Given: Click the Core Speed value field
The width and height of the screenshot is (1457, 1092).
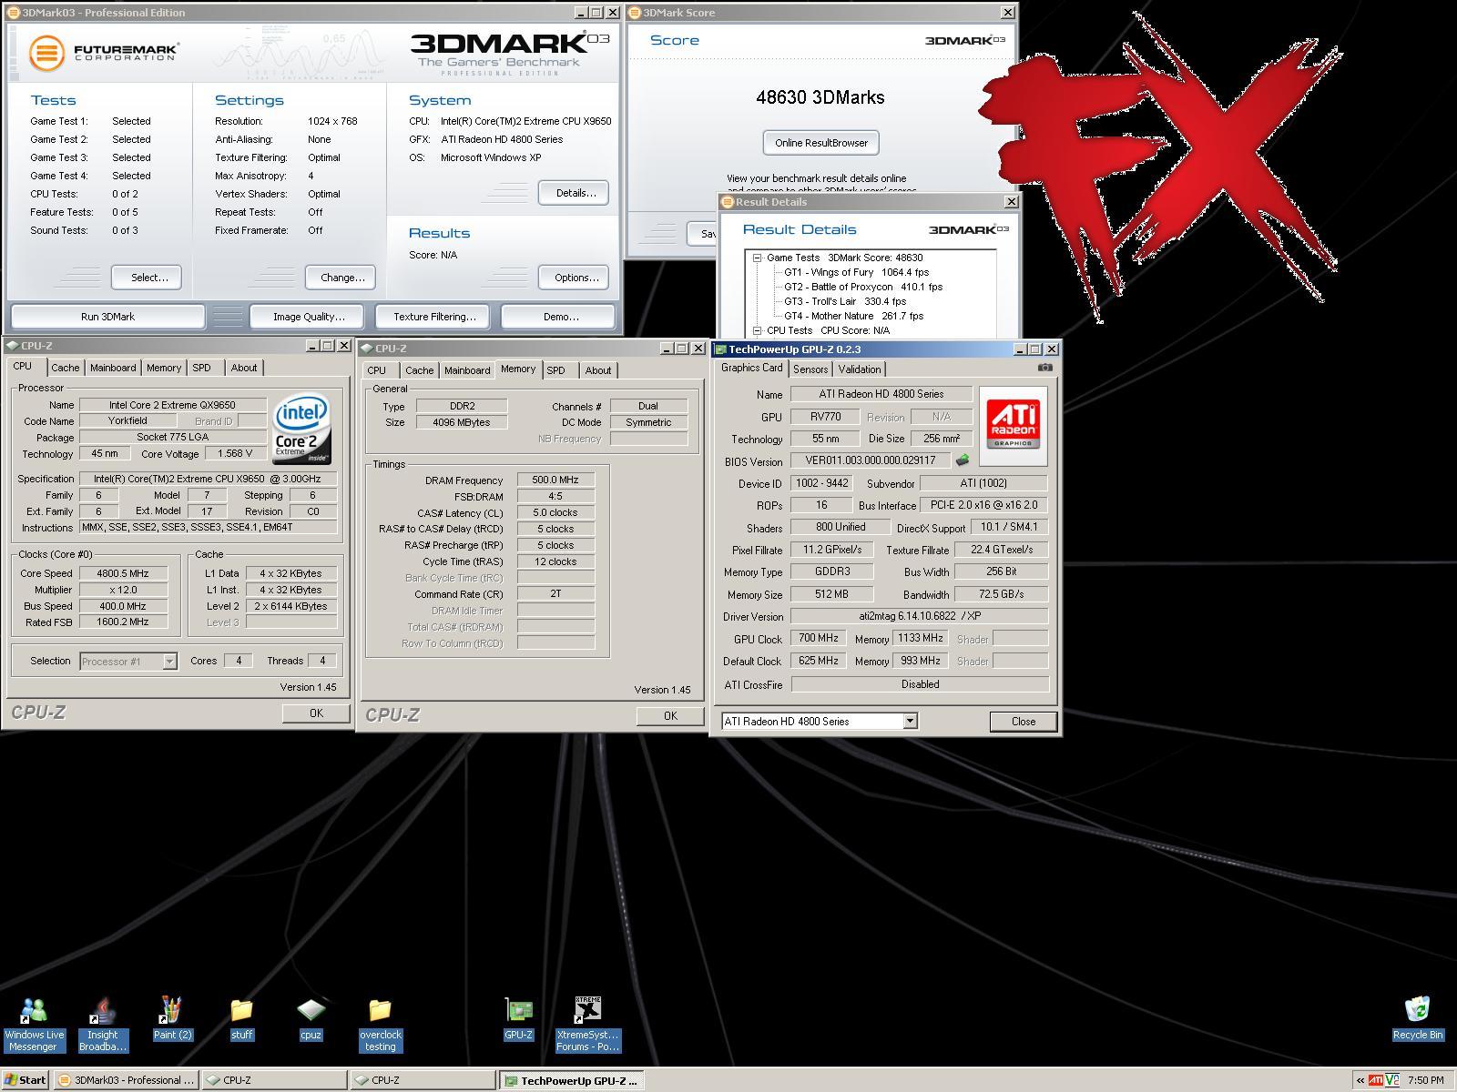Looking at the screenshot, I should (x=124, y=573).
